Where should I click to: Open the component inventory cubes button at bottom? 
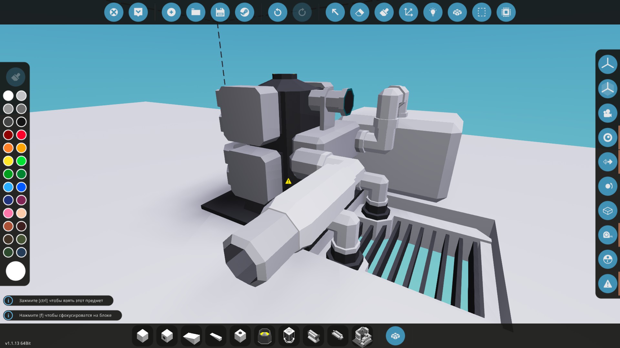[x=395, y=336]
